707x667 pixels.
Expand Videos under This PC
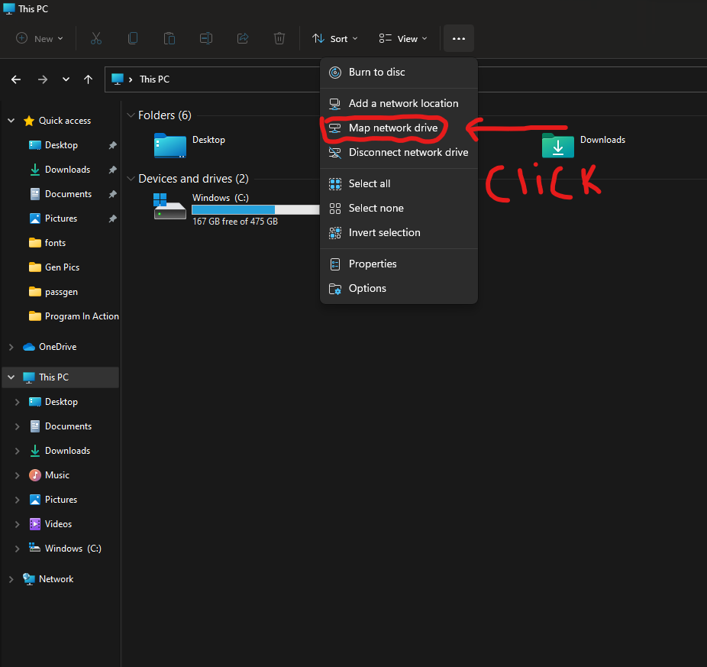[x=17, y=524]
